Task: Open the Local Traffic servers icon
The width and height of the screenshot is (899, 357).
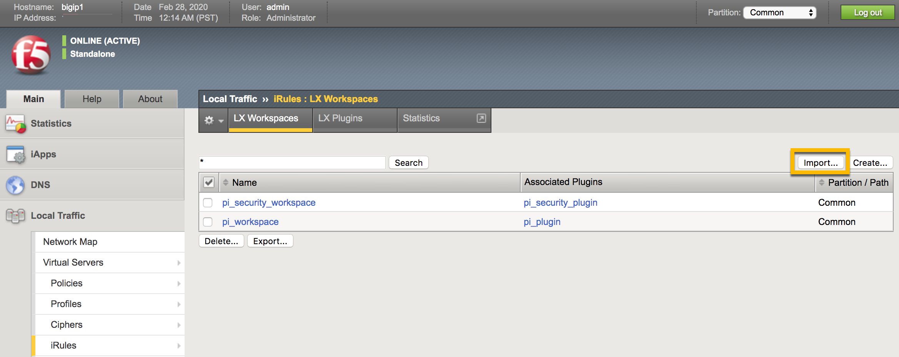Action: pyautogui.click(x=15, y=216)
